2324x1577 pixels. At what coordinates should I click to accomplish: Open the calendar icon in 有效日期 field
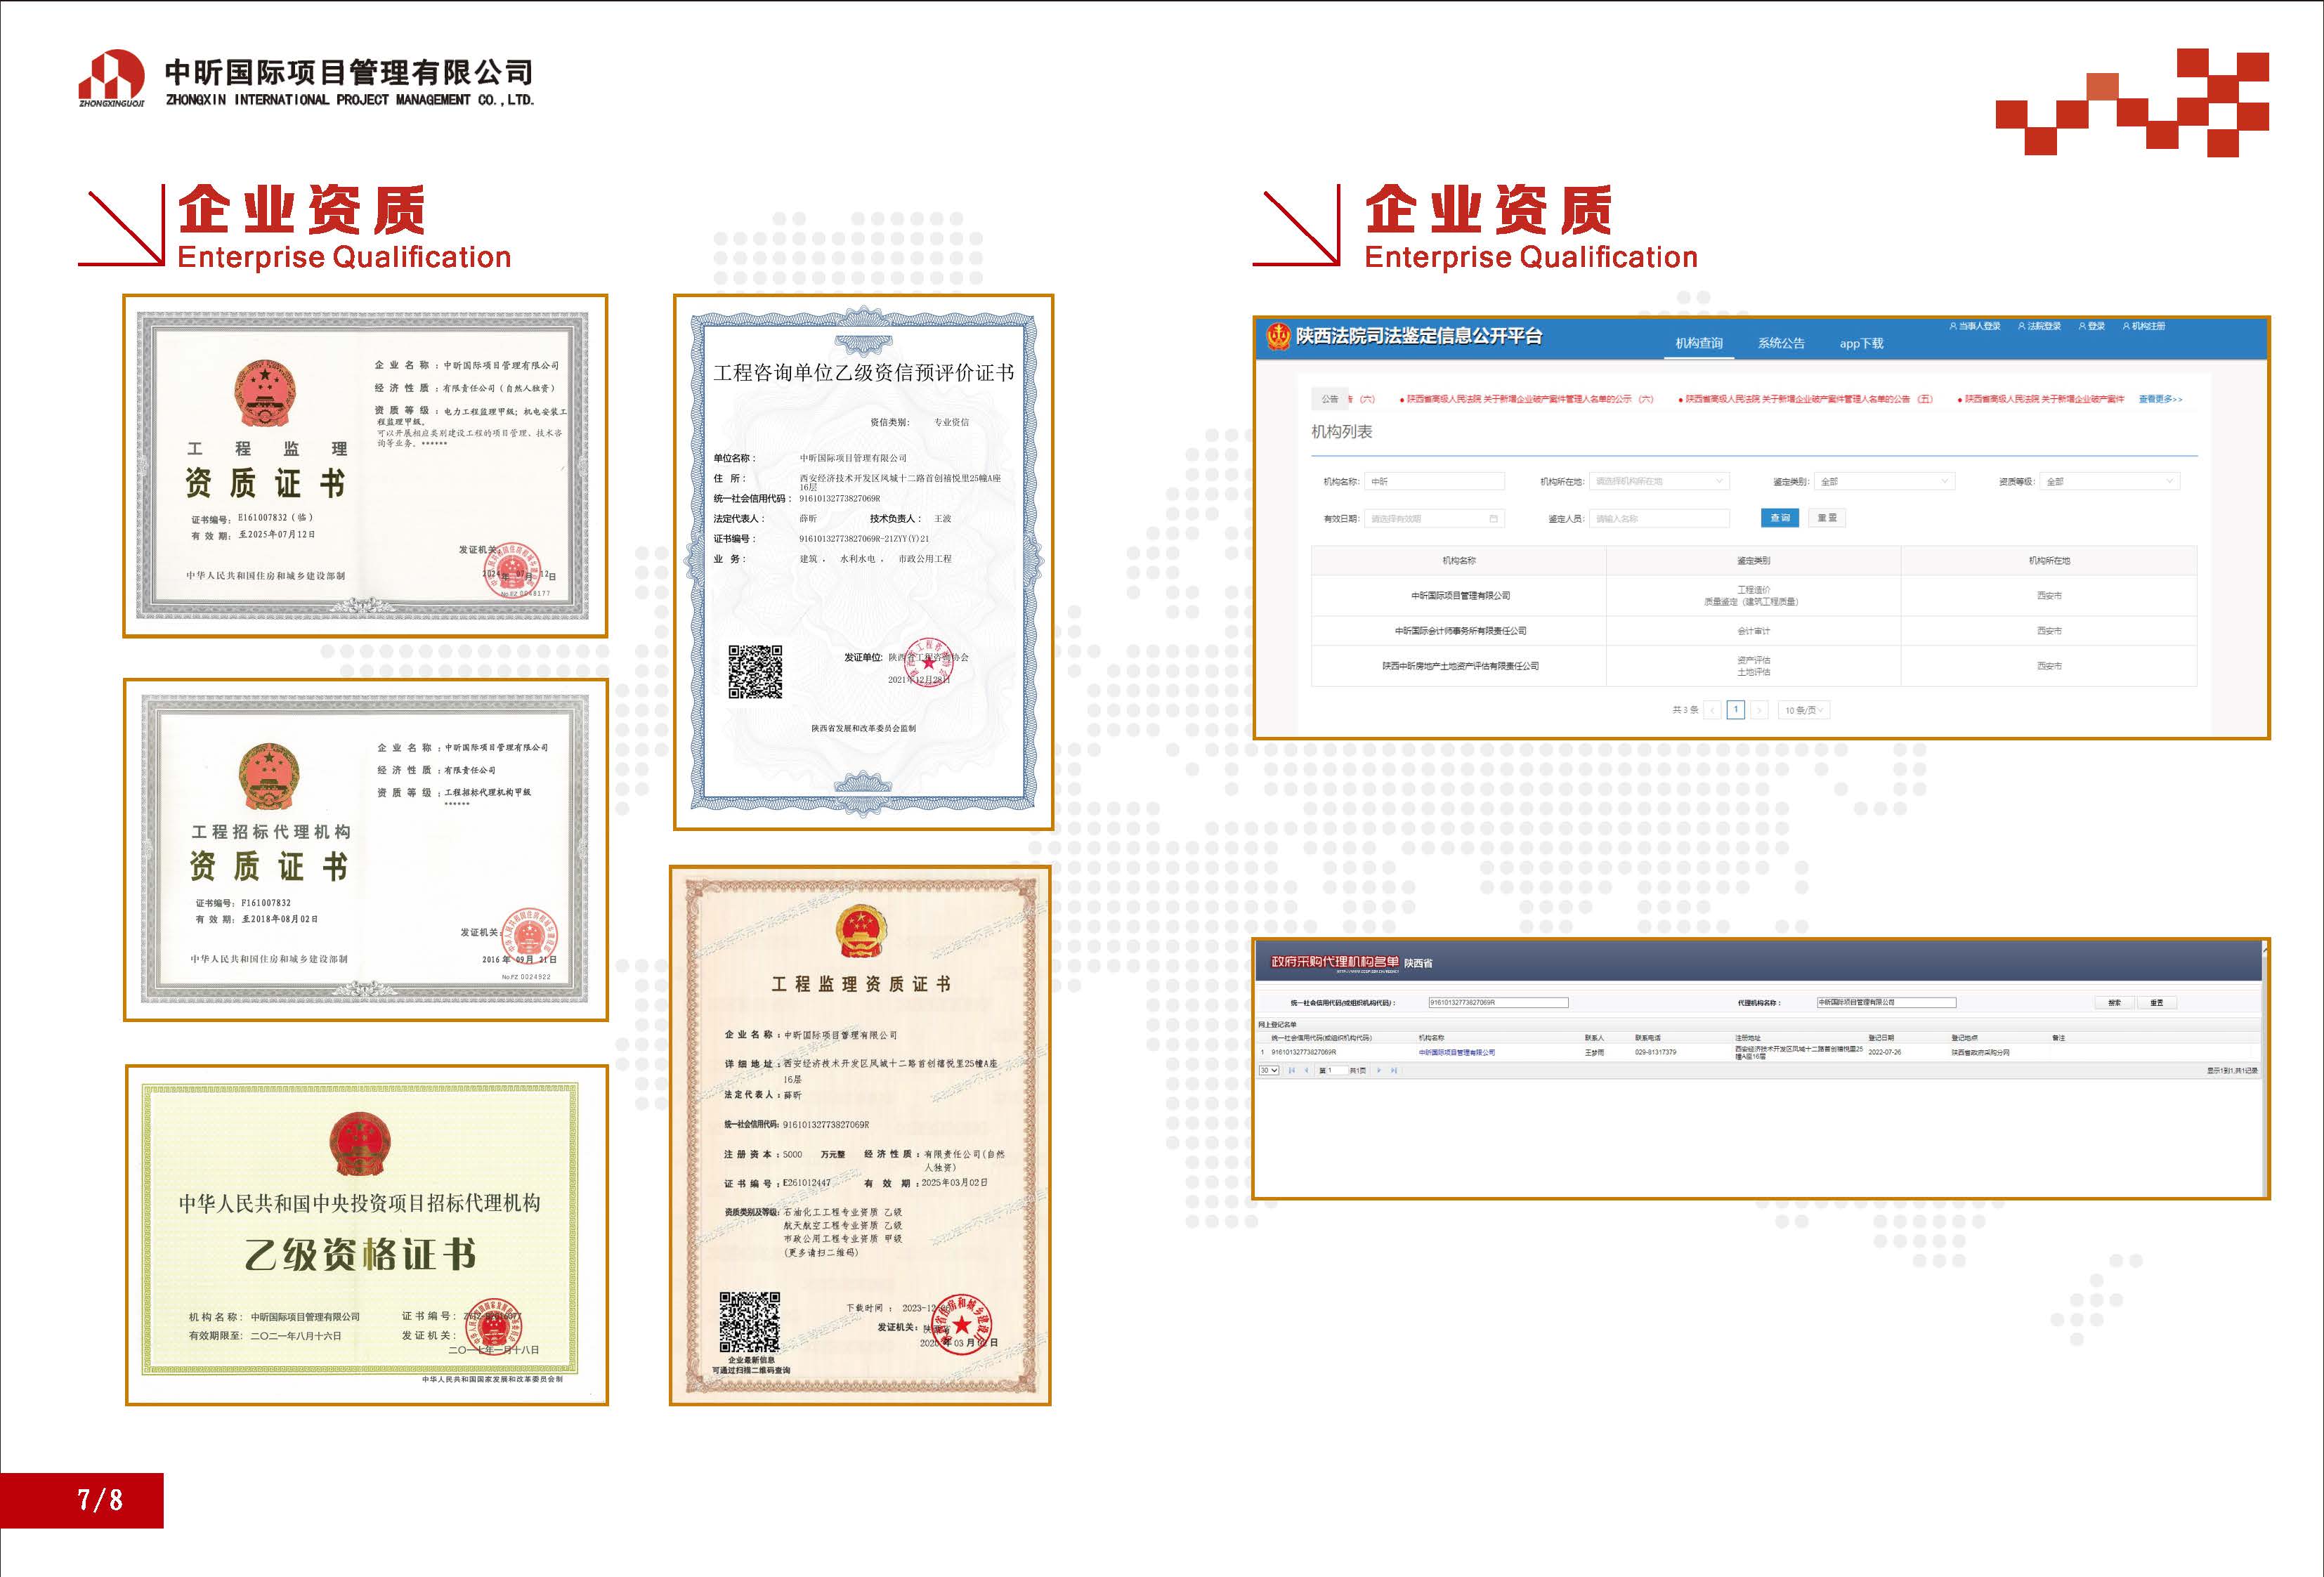click(1493, 518)
